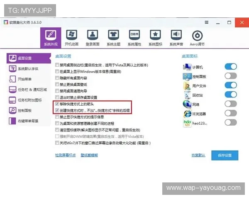Click the 桌面设置 section heading

[63, 56]
